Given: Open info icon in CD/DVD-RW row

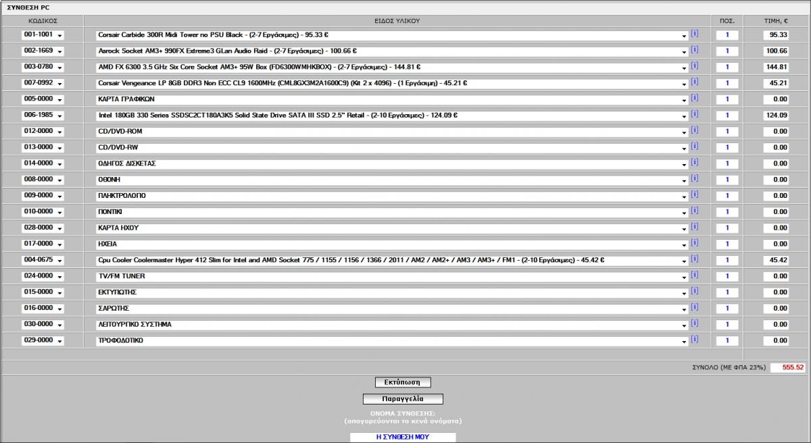Looking at the screenshot, I should 694,146.
